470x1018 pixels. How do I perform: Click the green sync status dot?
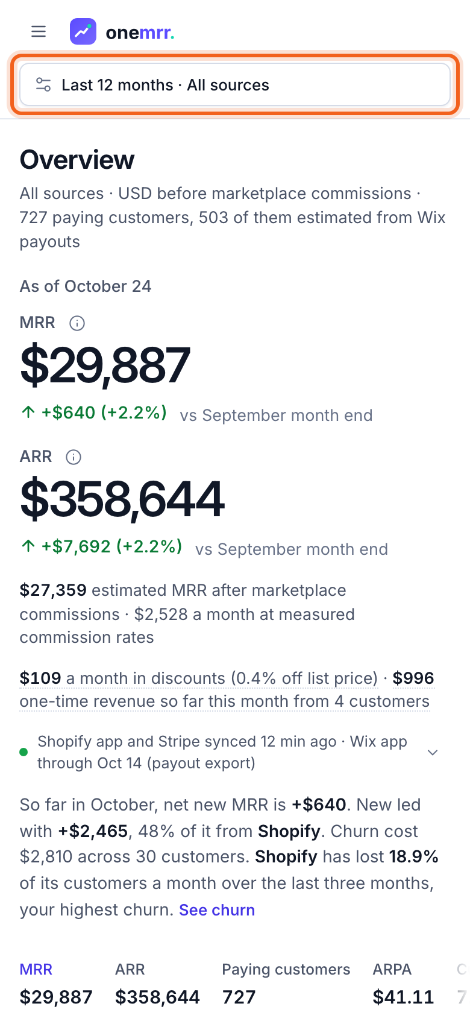pos(23,752)
